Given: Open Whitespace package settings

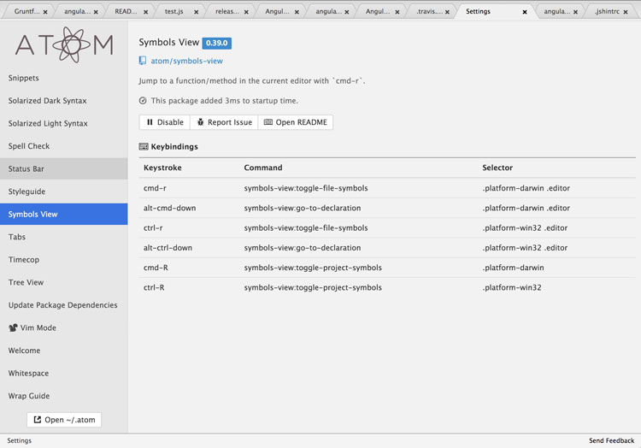Looking at the screenshot, I should 64,374.
